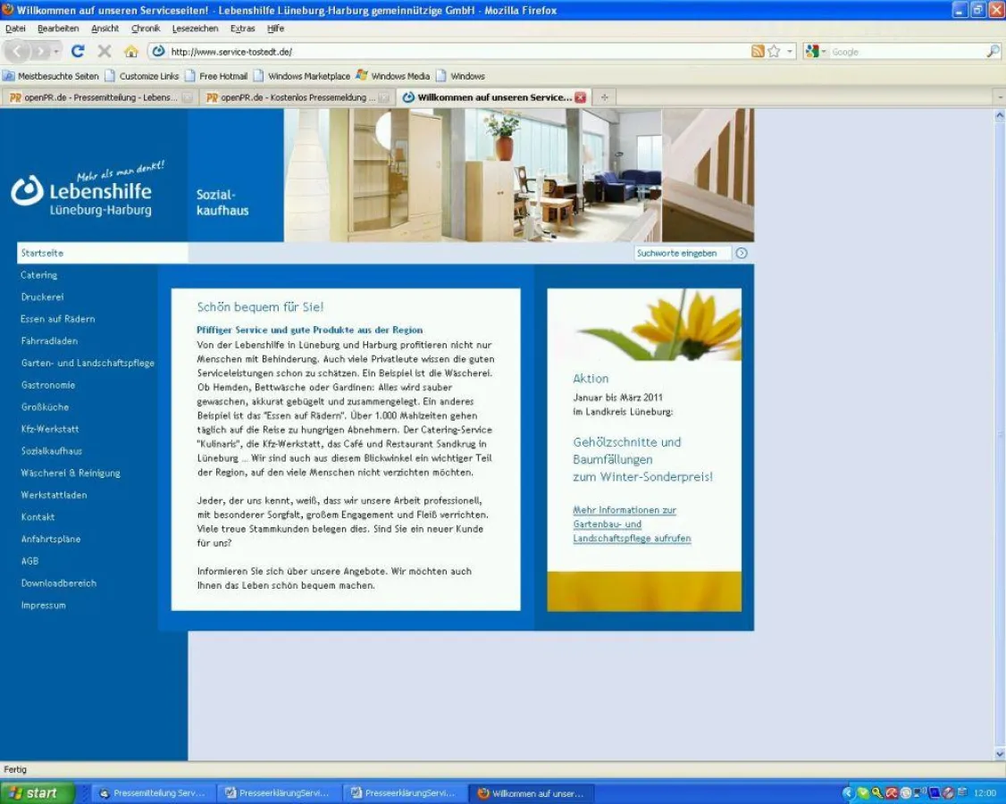Image resolution: width=1006 pixels, height=804 pixels.
Task: Click the search submit arrow beside Suchworte eingeben
Action: click(742, 253)
